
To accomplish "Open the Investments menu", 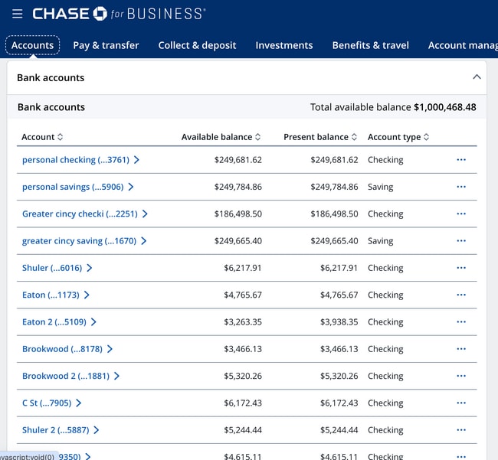I will point(284,45).
